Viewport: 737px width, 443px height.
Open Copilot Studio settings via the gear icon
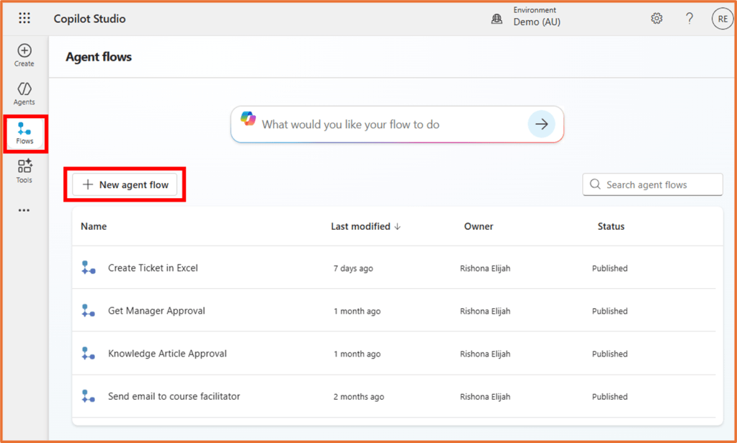(656, 18)
